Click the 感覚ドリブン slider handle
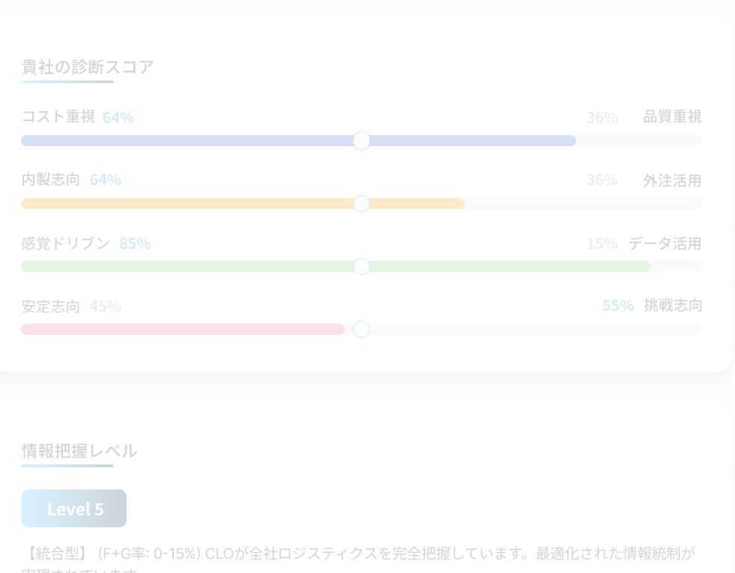The height and width of the screenshot is (573, 735). pyautogui.click(x=361, y=267)
